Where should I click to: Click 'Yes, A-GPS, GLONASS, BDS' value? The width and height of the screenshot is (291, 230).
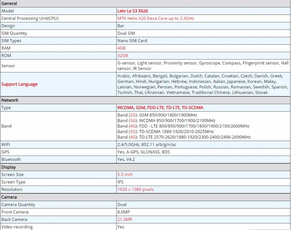tap(144, 152)
